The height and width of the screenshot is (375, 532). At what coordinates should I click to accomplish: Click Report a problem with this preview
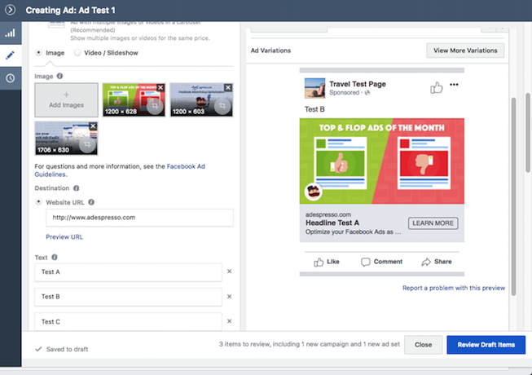[x=454, y=288]
